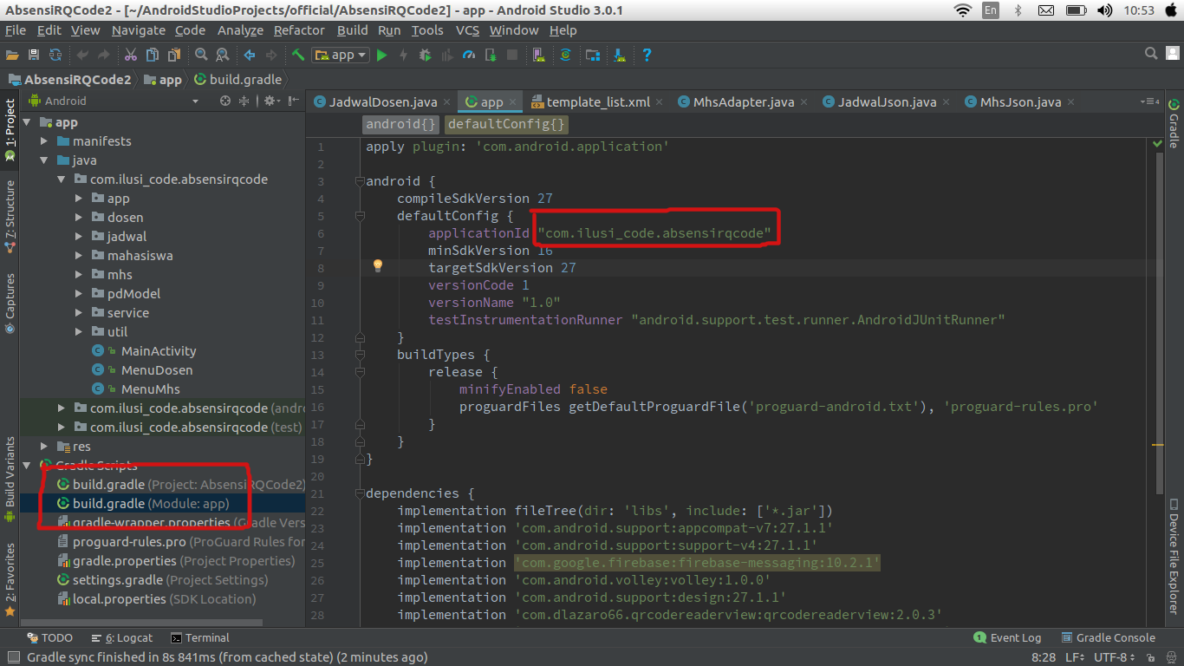Build project with the green hammer icon

coord(298,55)
